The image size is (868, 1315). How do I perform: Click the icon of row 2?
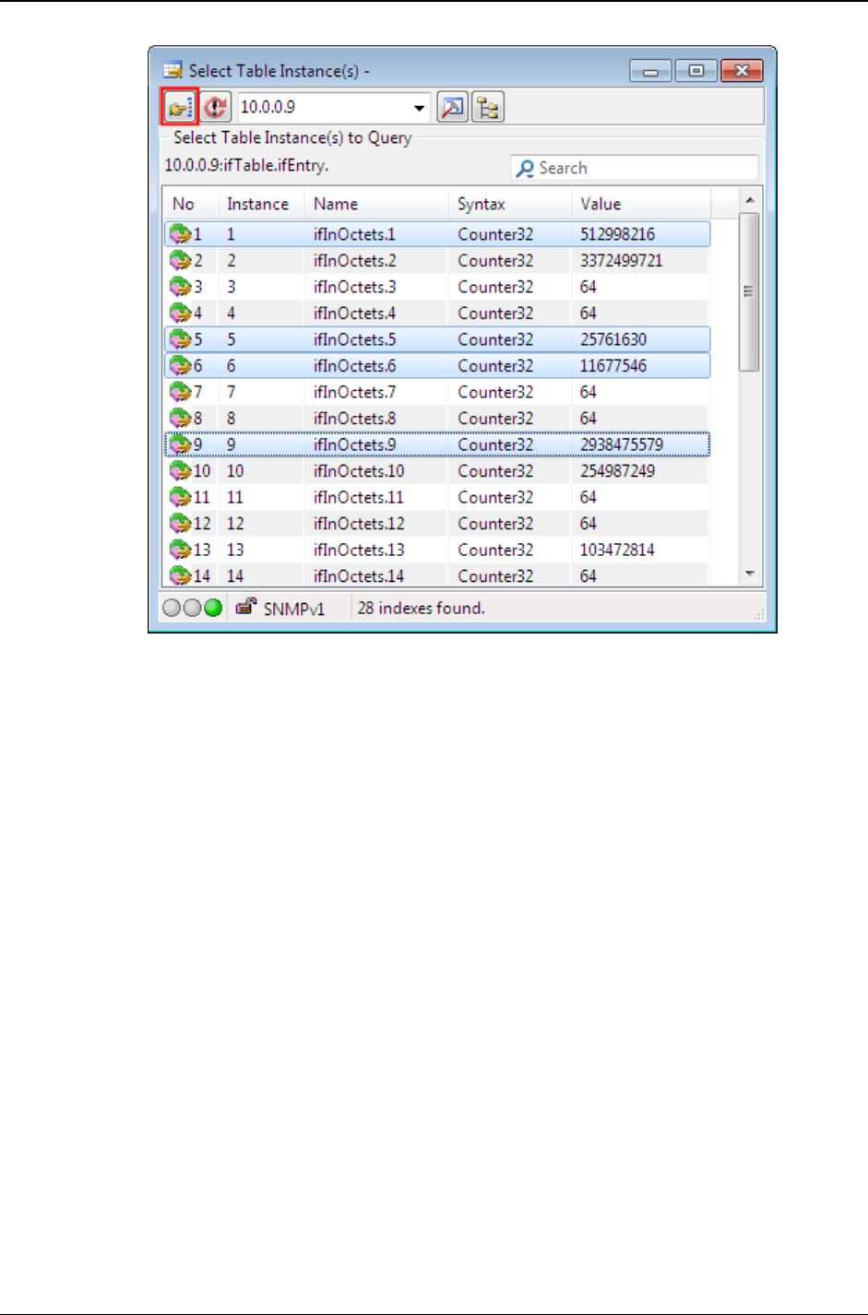[x=180, y=261]
